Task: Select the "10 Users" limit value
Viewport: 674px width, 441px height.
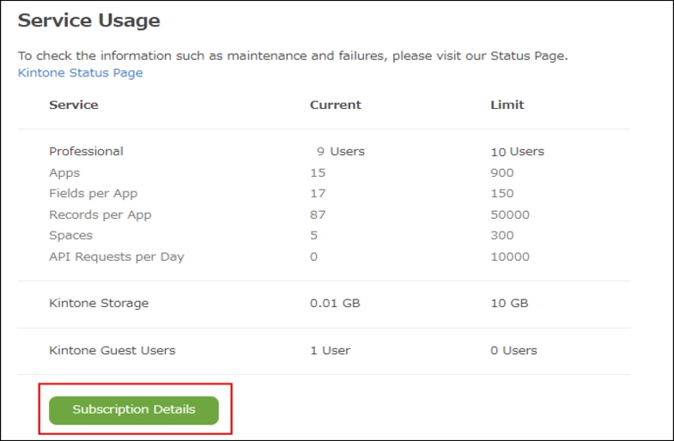Action: point(517,152)
